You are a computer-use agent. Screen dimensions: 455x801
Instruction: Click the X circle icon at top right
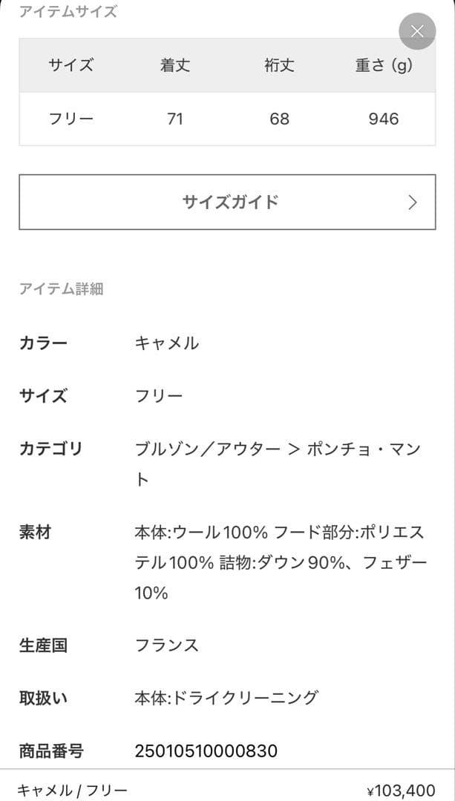tap(416, 32)
